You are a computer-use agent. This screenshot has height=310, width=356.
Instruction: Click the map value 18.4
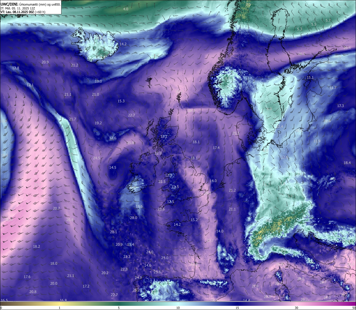coord(347,163)
